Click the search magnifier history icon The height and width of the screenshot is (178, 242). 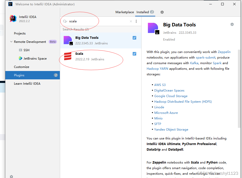click(x=65, y=21)
